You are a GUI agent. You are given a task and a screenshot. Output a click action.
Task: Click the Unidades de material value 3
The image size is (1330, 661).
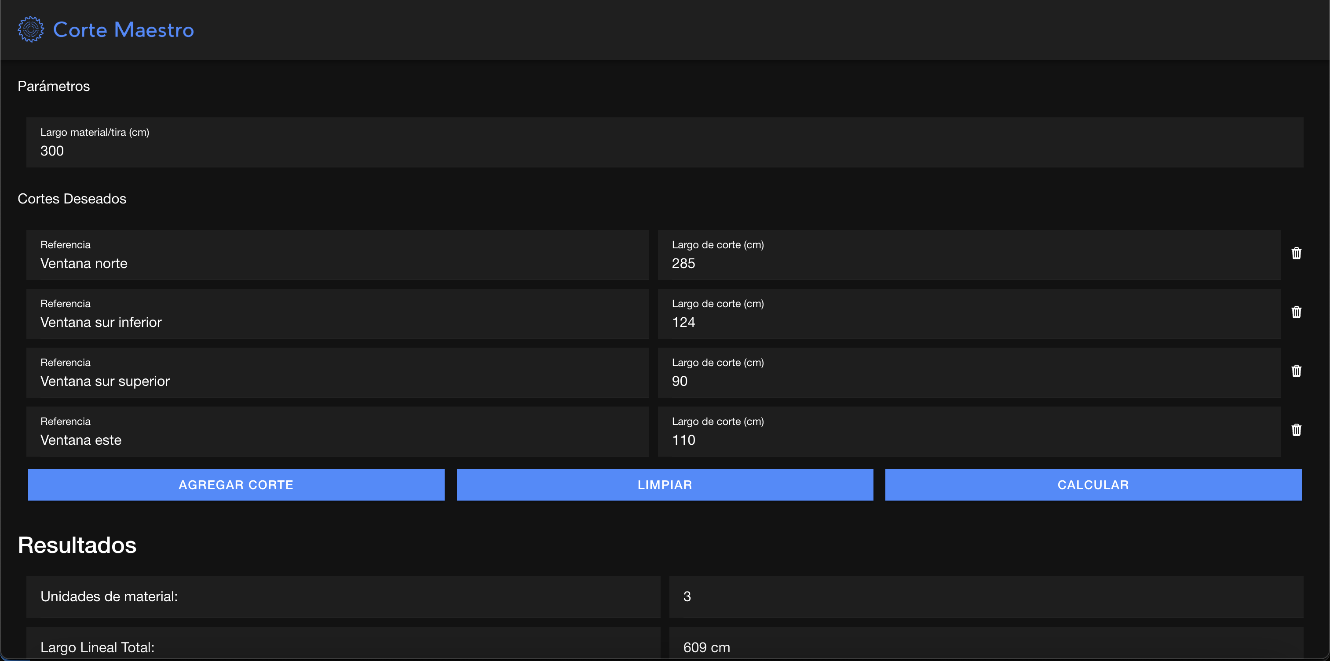coord(687,596)
